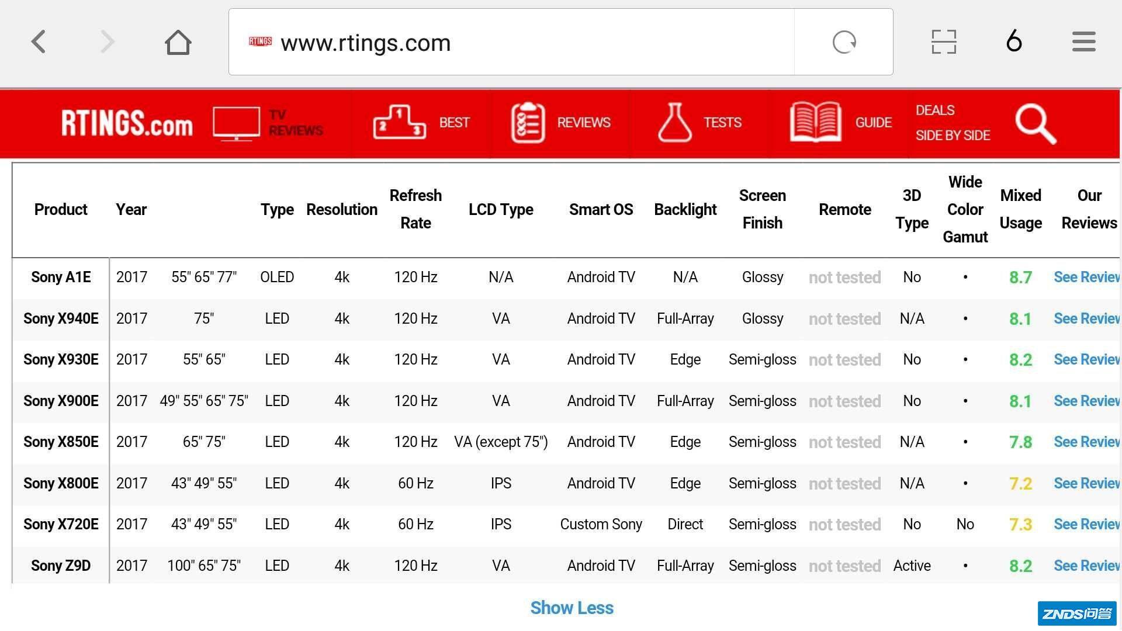Open TESTS menu label

[x=722, y=123]
